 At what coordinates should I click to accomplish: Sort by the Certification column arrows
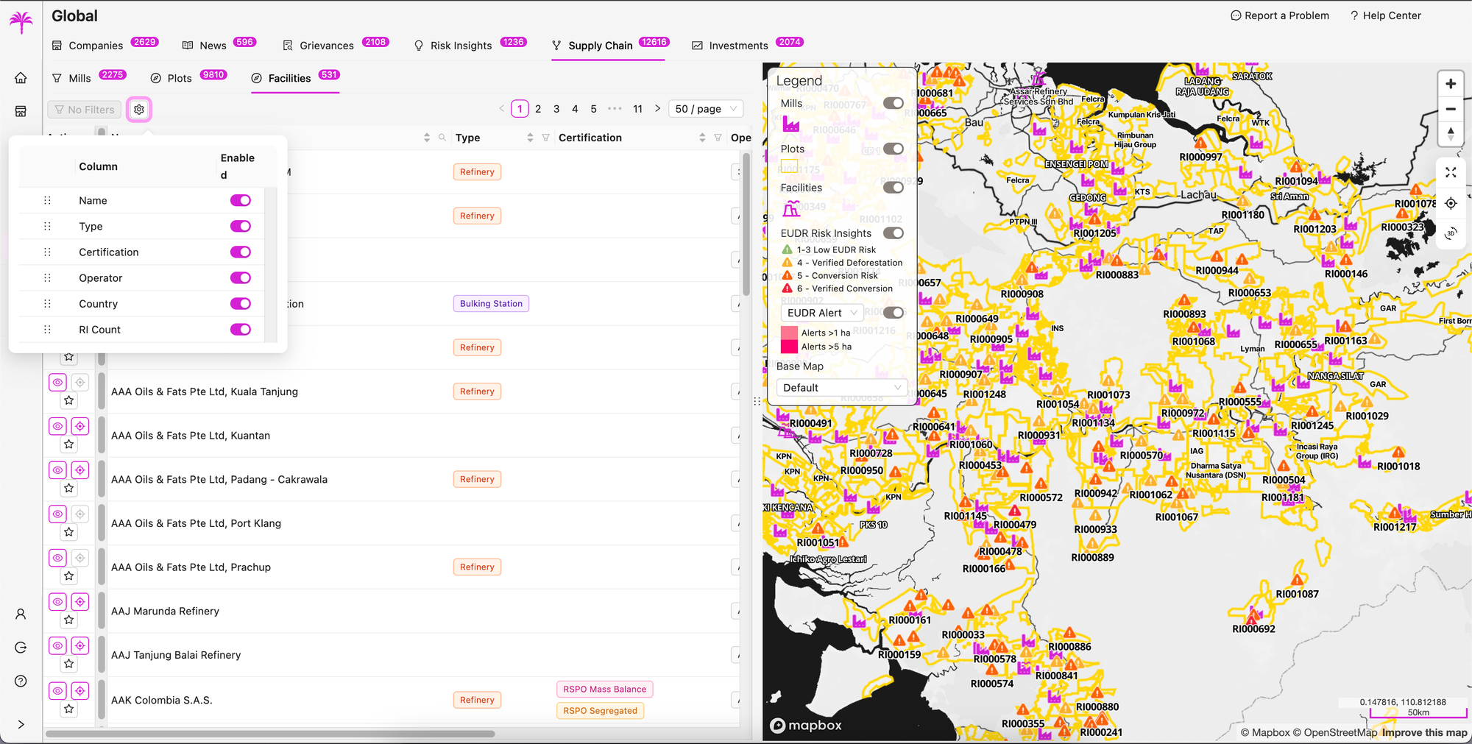[702, 138]
